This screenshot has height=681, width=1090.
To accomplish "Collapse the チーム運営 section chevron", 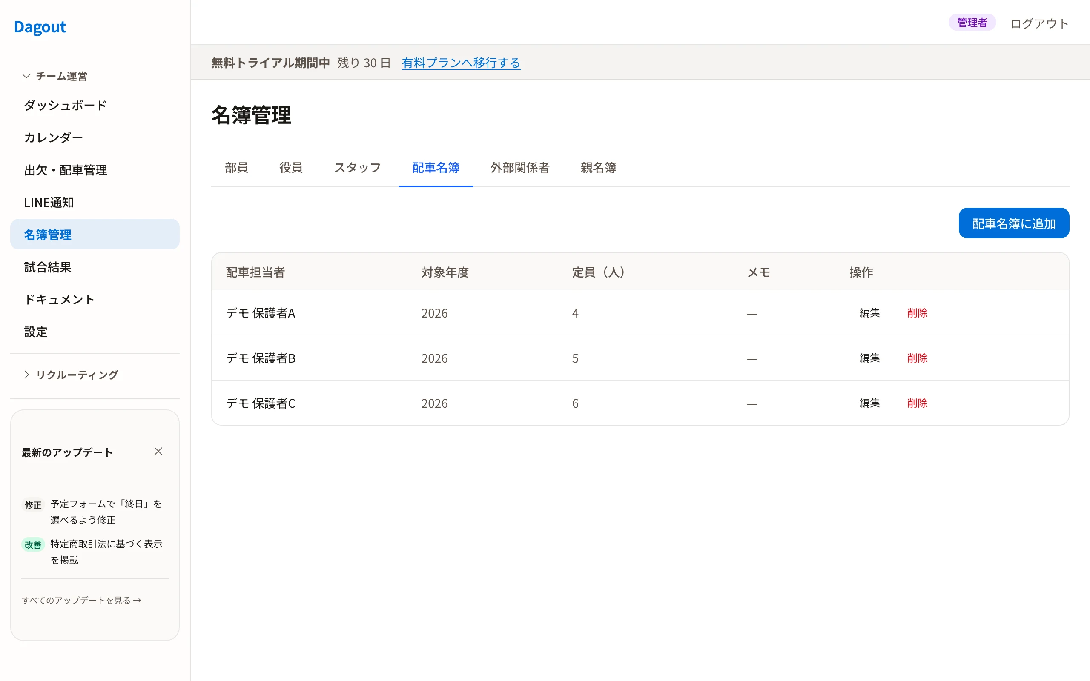I will [x=26, y=76].
